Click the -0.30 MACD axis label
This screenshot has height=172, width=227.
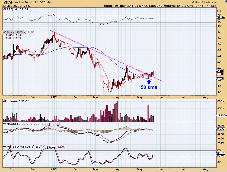(x=221, y=143)
